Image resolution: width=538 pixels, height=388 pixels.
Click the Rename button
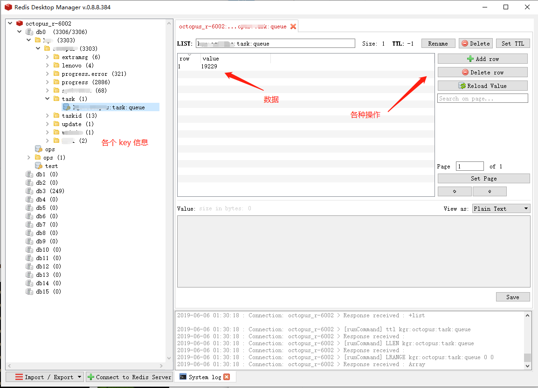pyautogui.click(x=438, y=43)
